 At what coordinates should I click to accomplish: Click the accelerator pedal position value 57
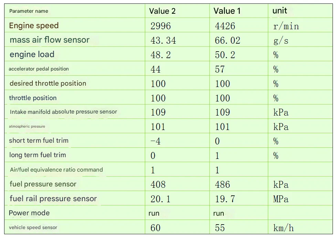tap(220, 69)
